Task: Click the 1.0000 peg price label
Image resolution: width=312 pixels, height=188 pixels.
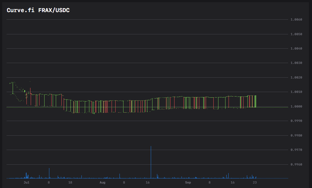Action: (x=296, y=106)
